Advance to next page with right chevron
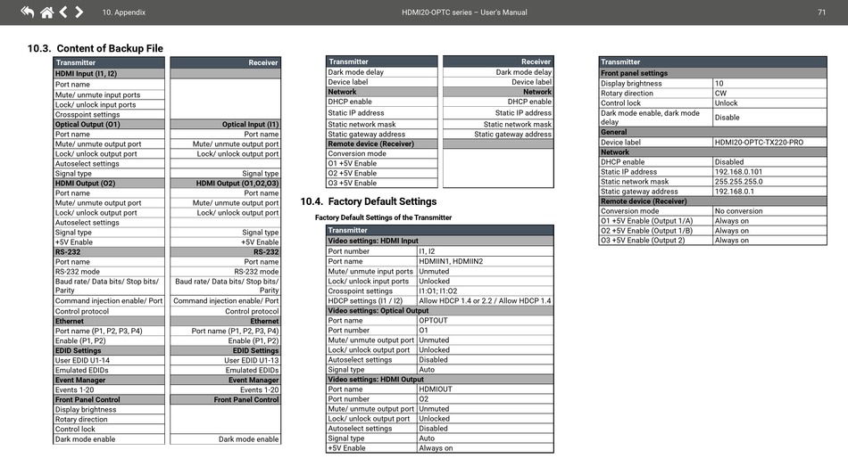The width and height of the screenshot is (848, 475). 79,12
